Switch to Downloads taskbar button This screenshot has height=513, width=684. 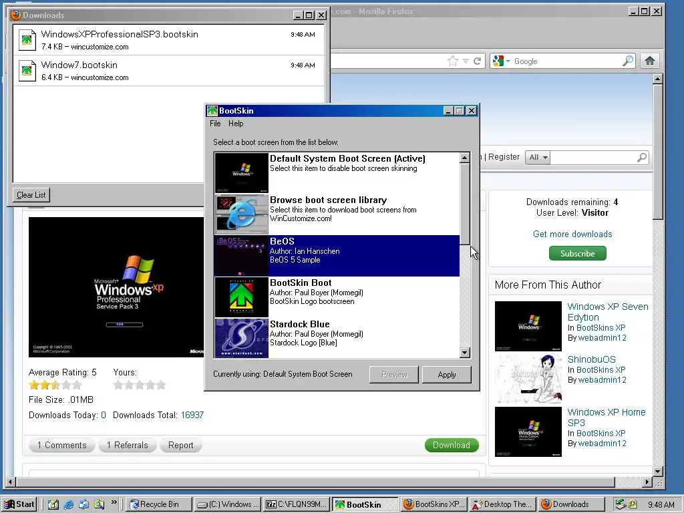[x=571, y=504]
